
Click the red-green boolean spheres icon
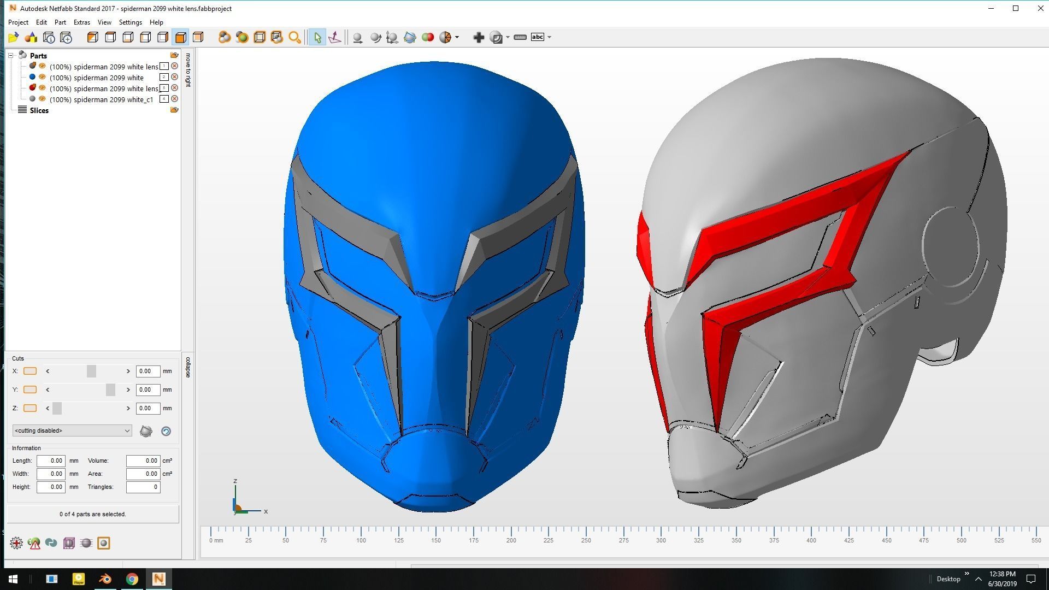point(428,37)
